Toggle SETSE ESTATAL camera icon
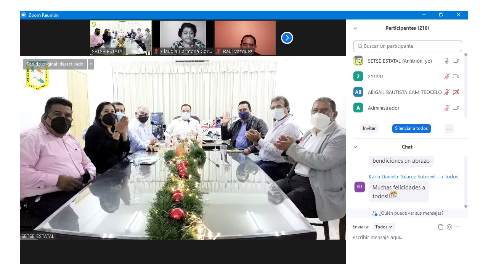Screen dimensions: 488x275 coord(456,61)
